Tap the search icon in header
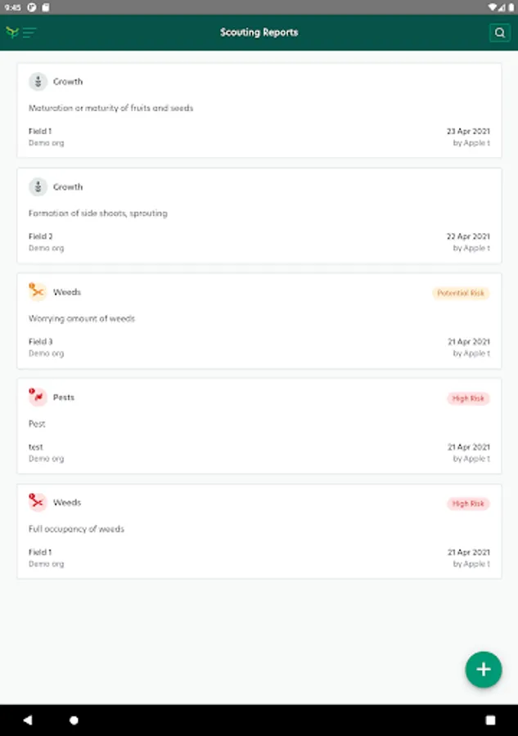The image size is (518, 736). (498, 33)
